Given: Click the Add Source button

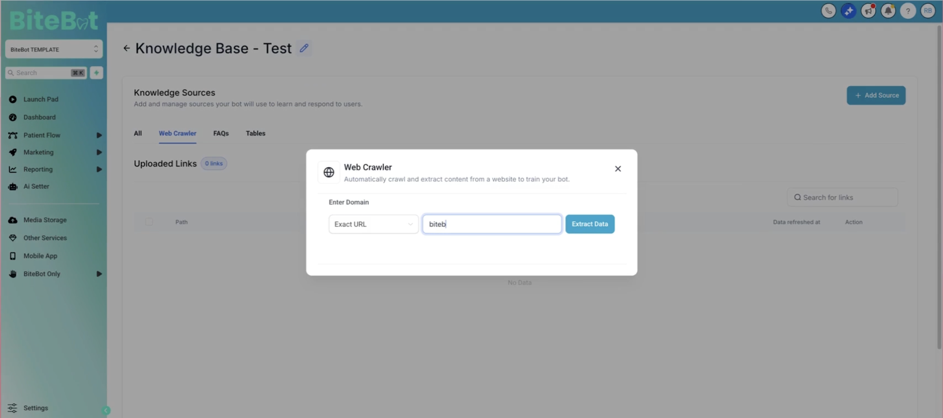Looking at the screenshot, I should click(x=876, y=95).
